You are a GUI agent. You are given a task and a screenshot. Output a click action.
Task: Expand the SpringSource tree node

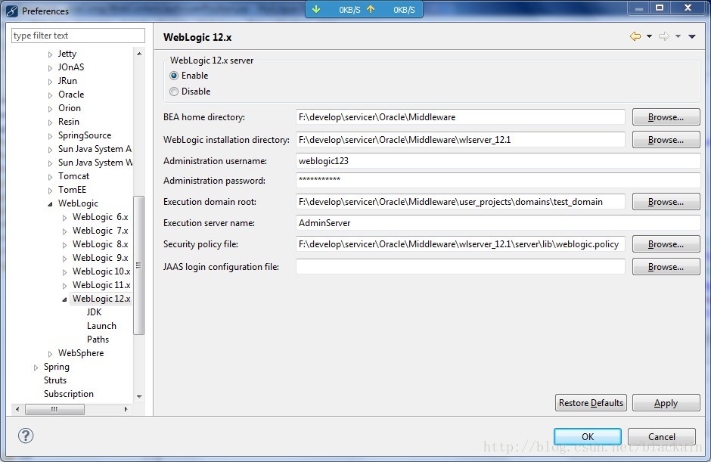pyautogui.click(x=51, y=136)
